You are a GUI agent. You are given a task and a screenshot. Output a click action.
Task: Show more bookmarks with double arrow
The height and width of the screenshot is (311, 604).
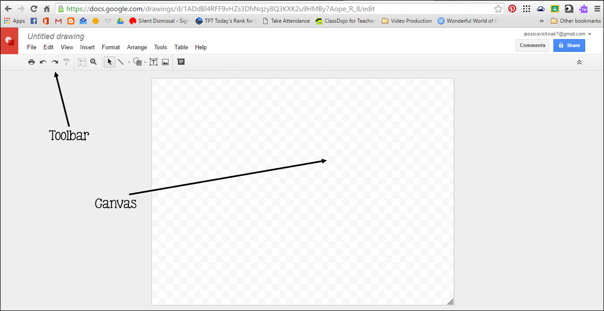[x=542, y=21]
